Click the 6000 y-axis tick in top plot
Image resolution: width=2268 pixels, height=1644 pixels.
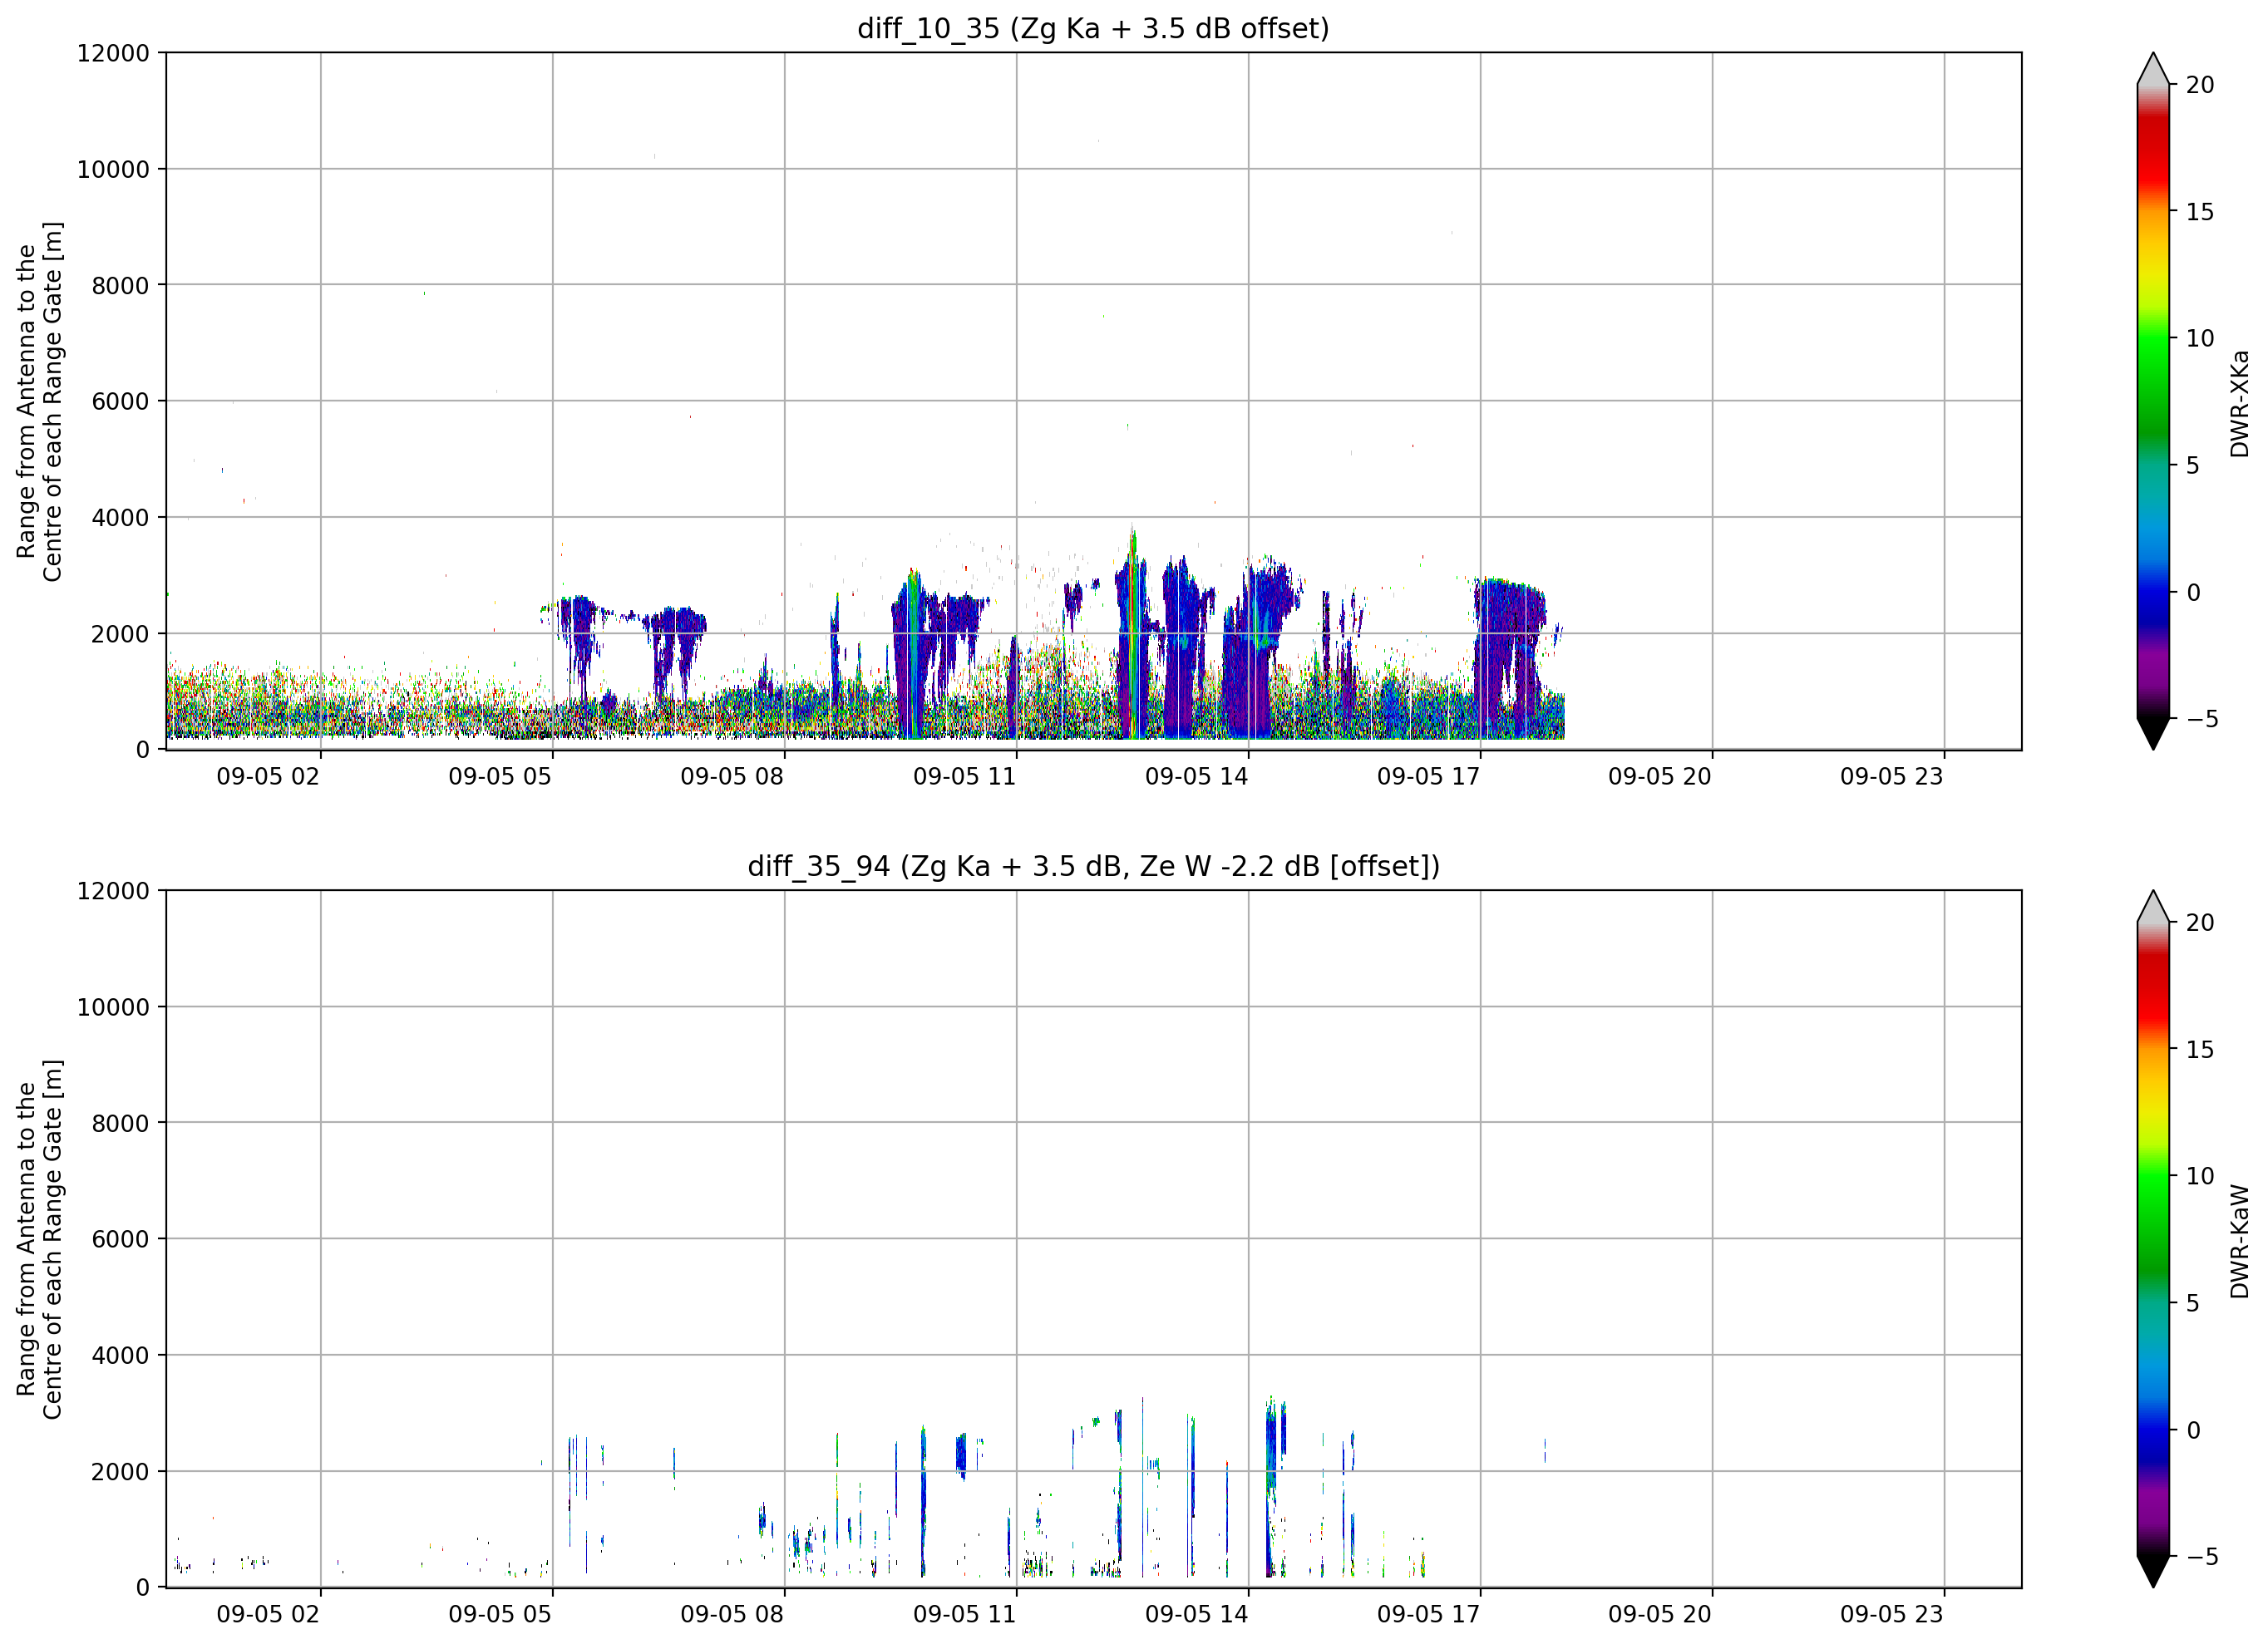[120, 401]
